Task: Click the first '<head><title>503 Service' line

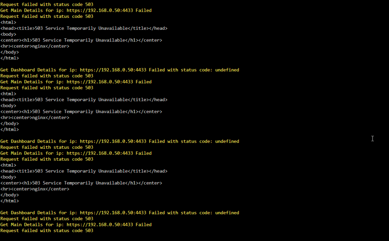Action: (x=84, y=28)
